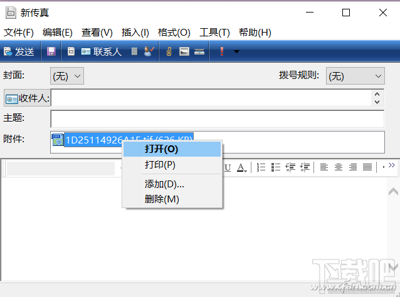400x297 pixels.
Task: Open 查看(V) menu
Action: point(97,33)
